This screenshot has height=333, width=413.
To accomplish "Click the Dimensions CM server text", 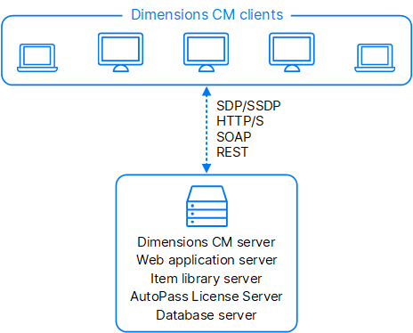I will tap(206, 242).
